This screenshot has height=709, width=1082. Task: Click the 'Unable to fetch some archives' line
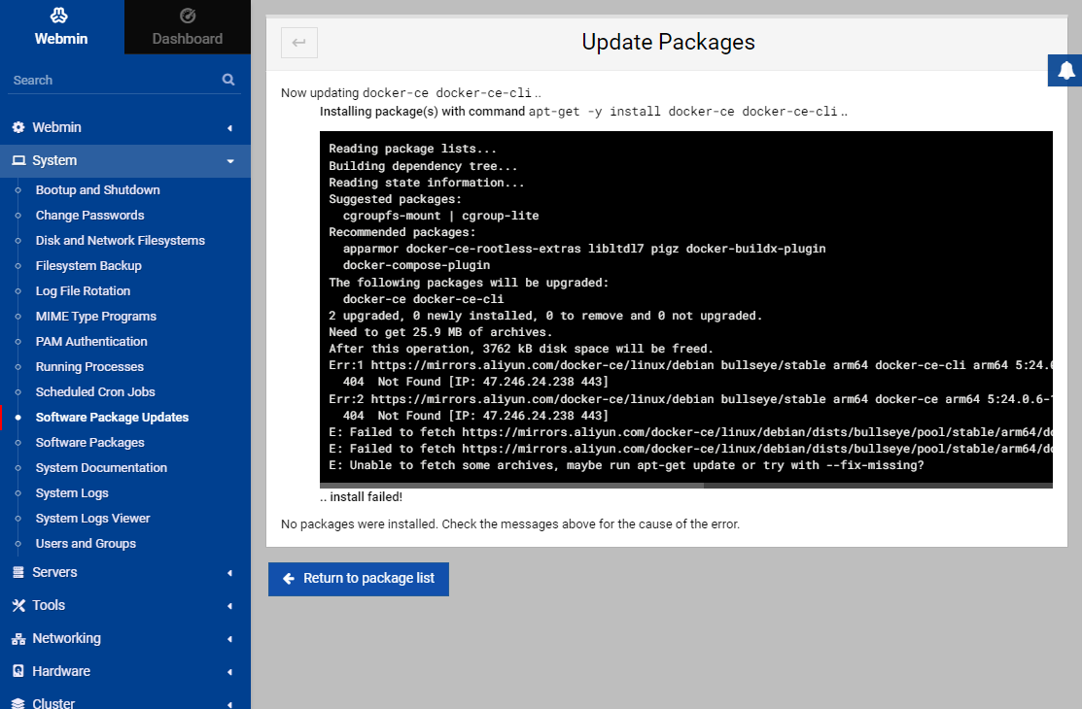coord(626,465)
